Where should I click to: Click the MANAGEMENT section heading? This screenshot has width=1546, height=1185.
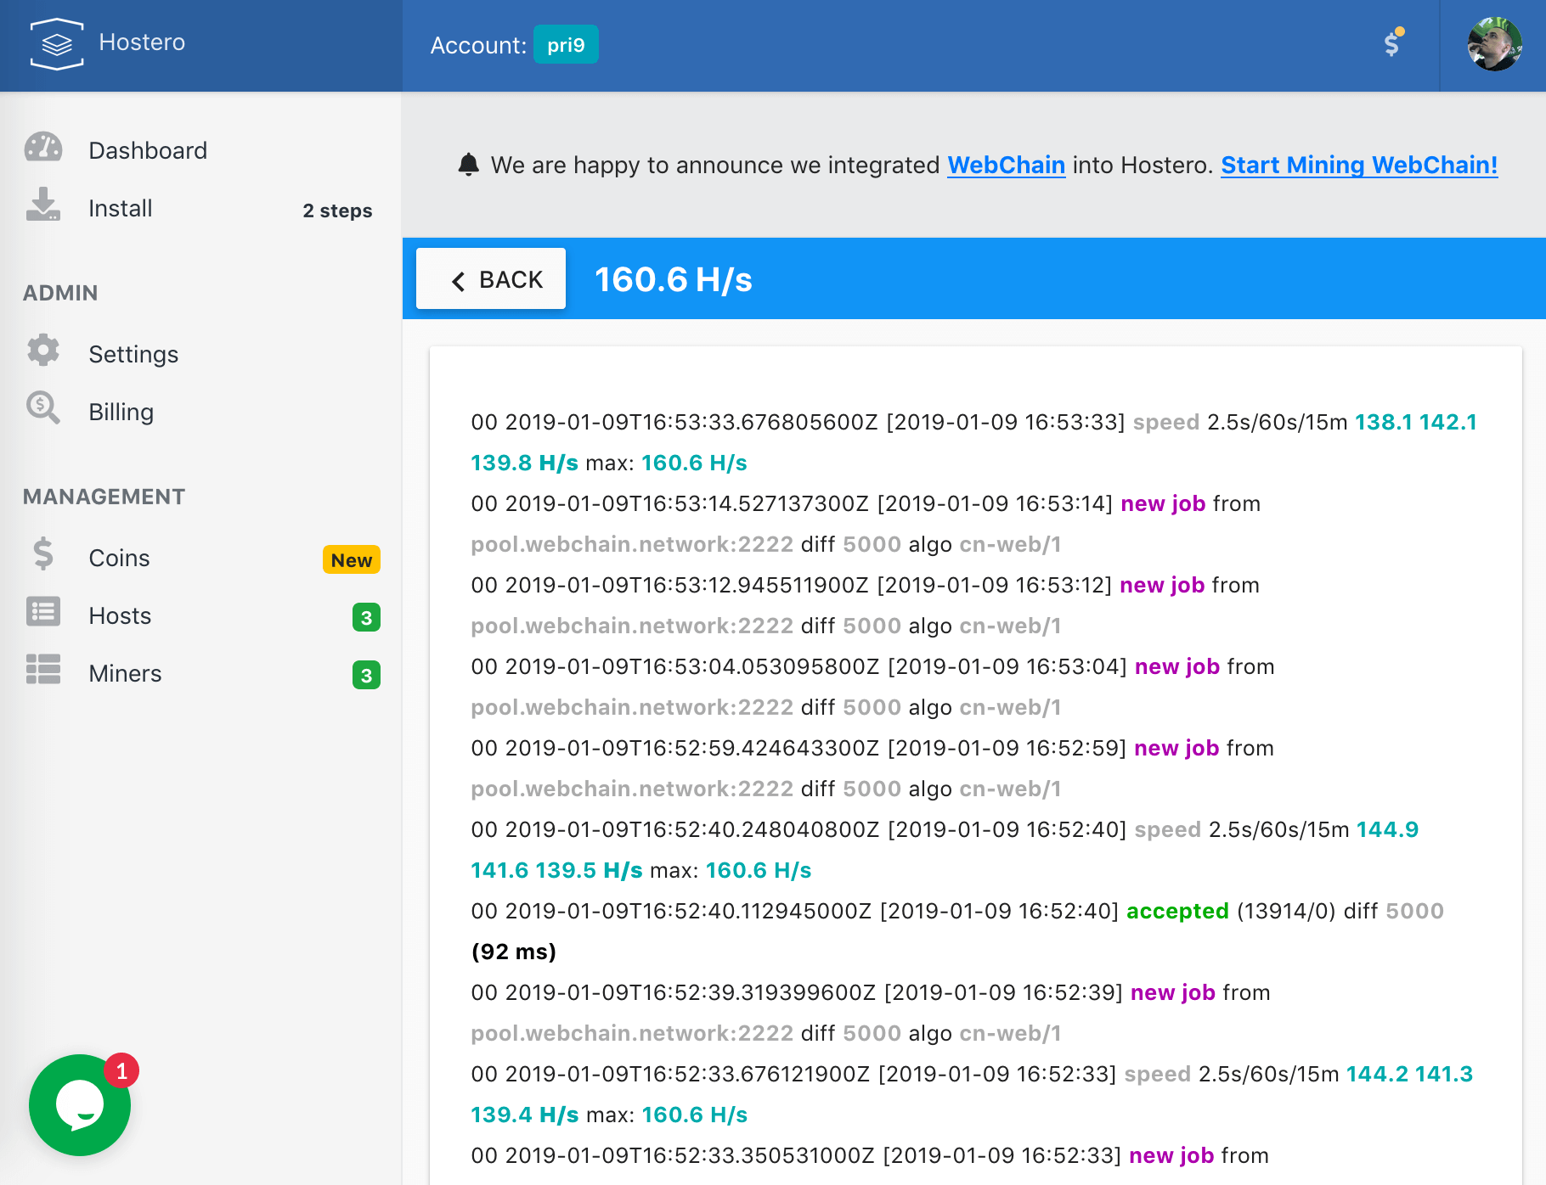pos(104,497)
